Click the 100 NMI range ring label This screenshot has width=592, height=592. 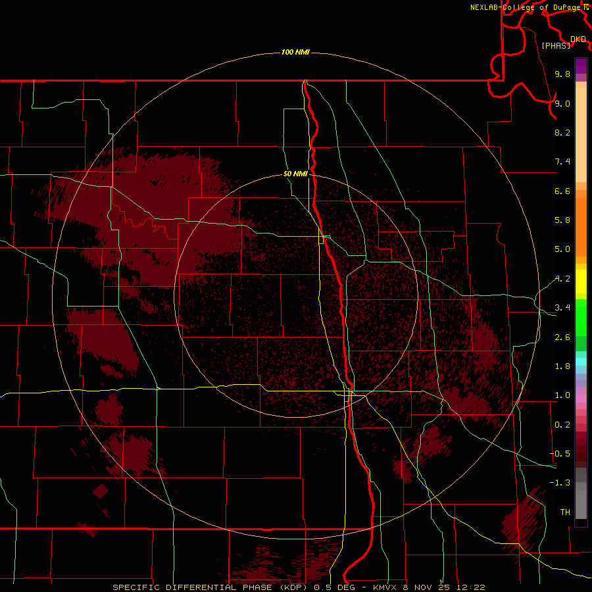[x=295, y=52]
